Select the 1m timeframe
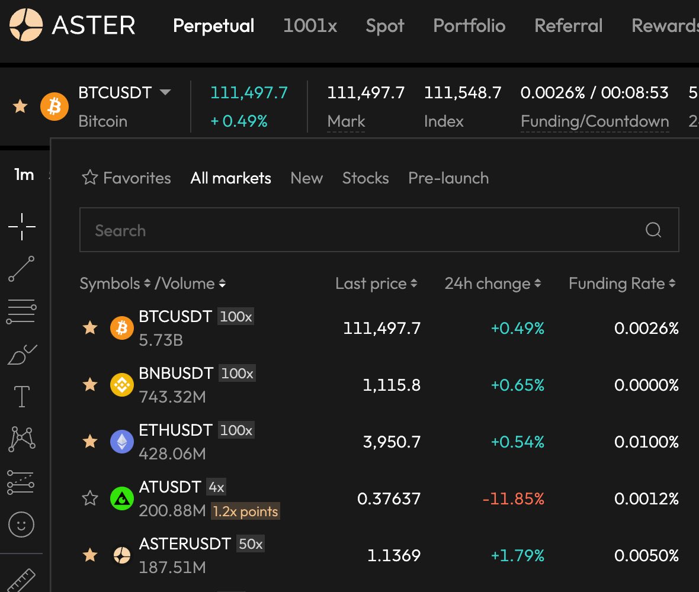 pyautogui.click(x=24, y=175)
